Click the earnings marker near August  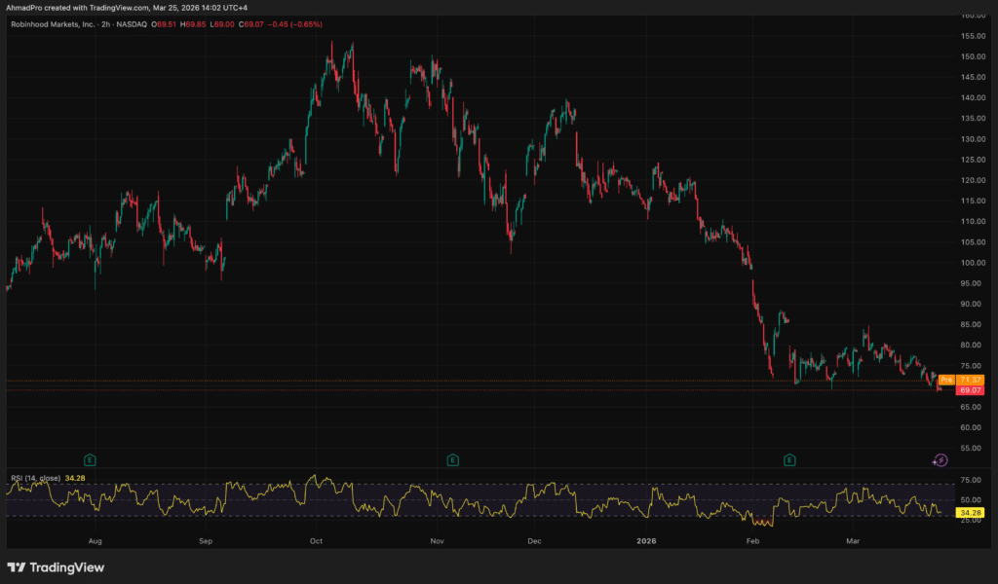pyautogui.click(x=90, y=458)
